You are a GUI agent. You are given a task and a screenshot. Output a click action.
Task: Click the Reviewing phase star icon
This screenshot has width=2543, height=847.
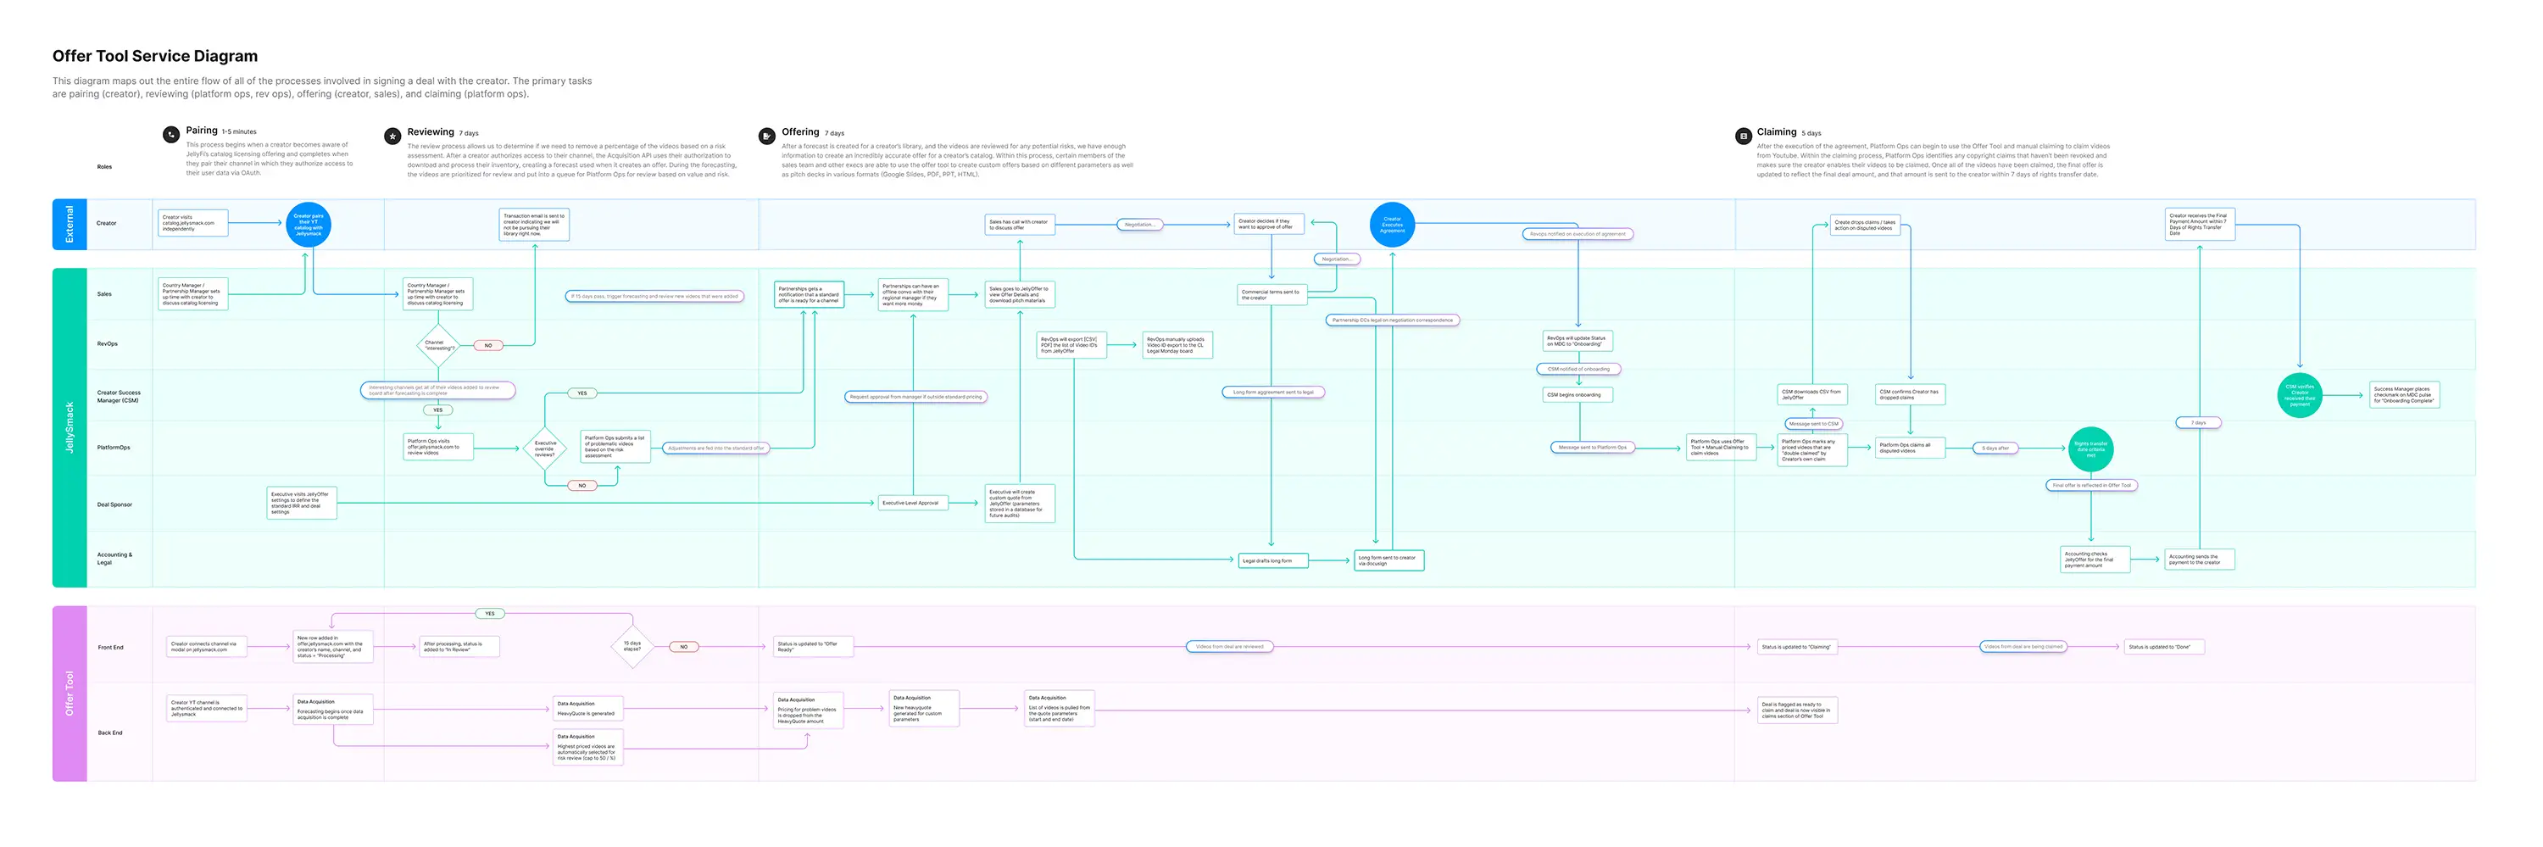[392, 136]
